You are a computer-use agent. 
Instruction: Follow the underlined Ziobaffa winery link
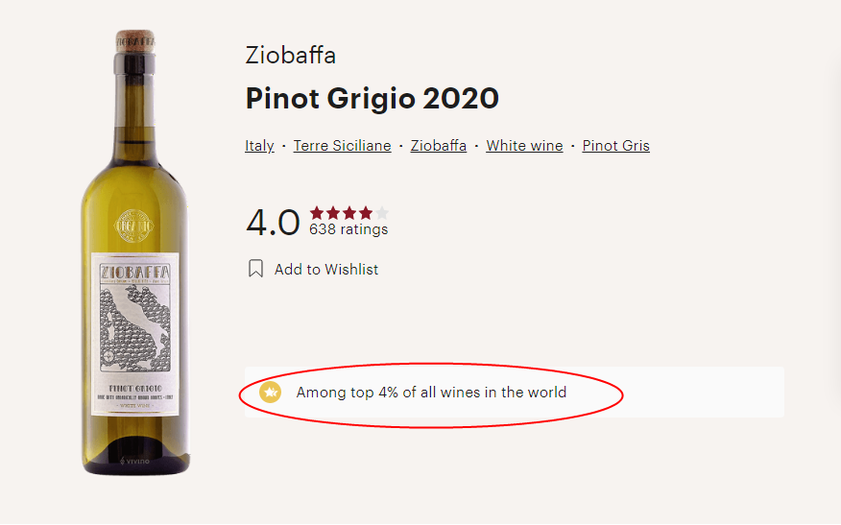pos(438,146)
